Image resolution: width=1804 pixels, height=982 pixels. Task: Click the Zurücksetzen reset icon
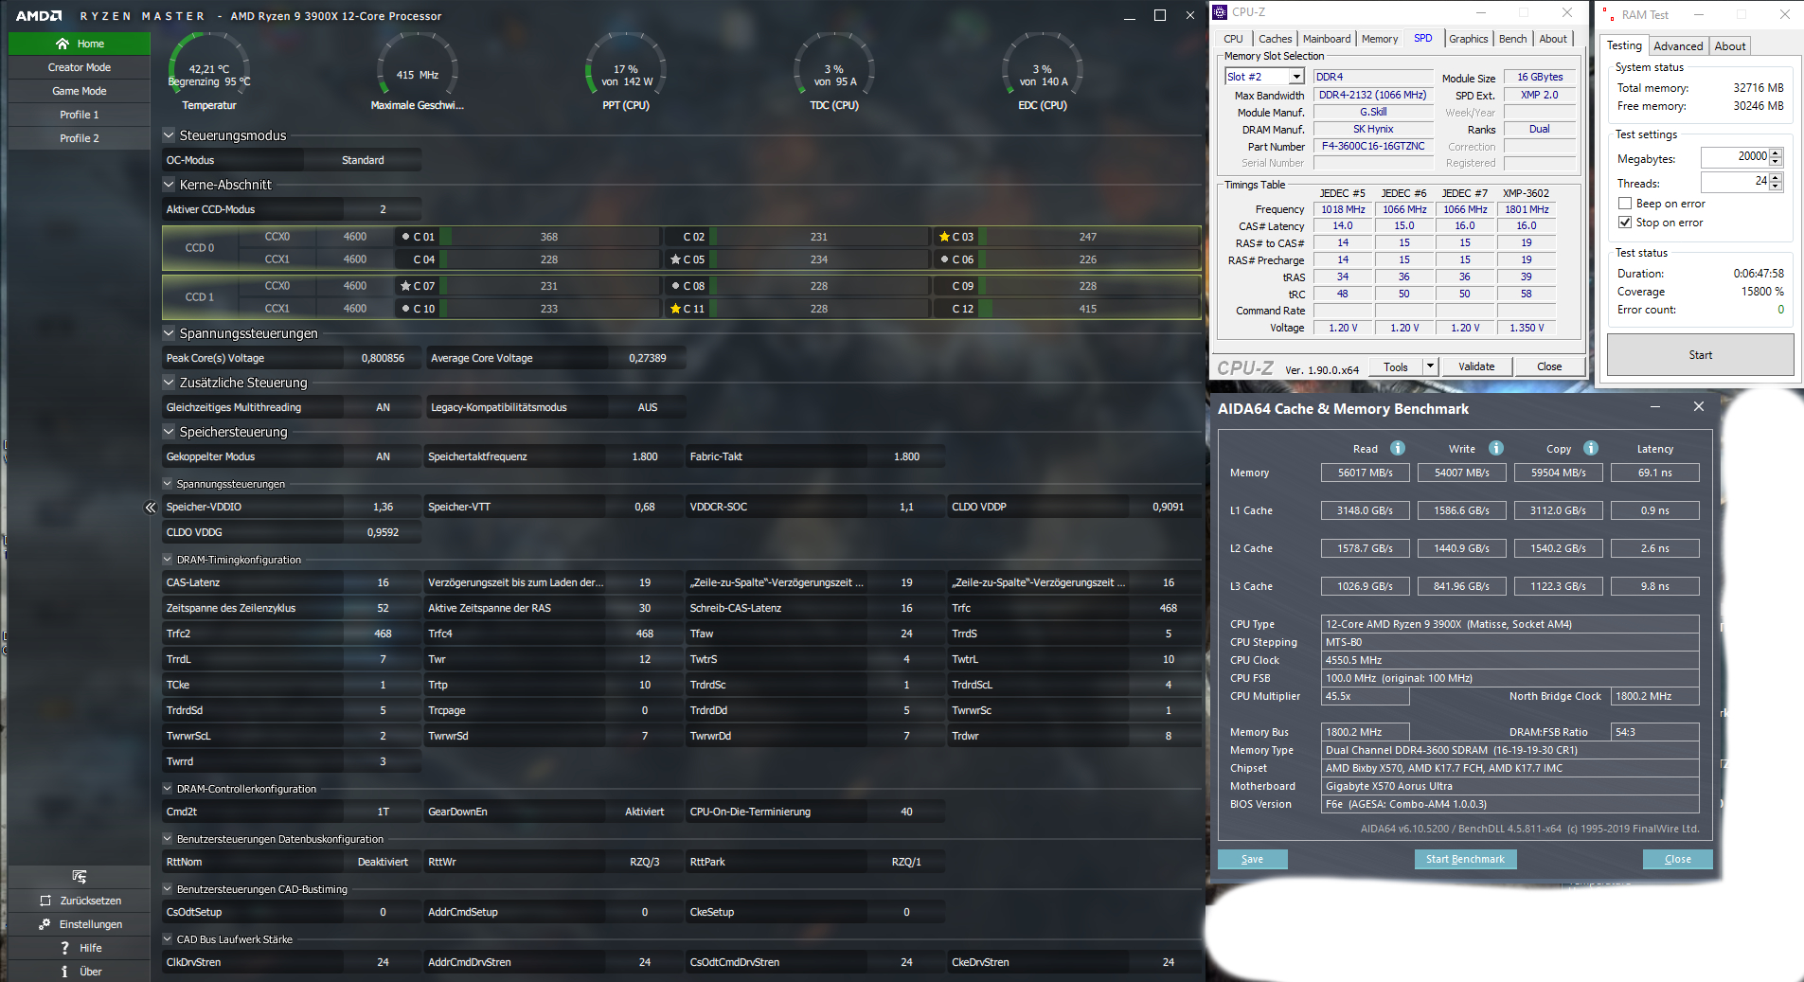coord(45,901)
